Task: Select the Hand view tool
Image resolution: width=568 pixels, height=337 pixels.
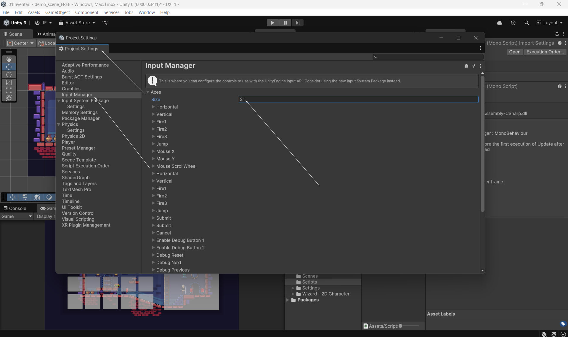Action: pos(9,59)
